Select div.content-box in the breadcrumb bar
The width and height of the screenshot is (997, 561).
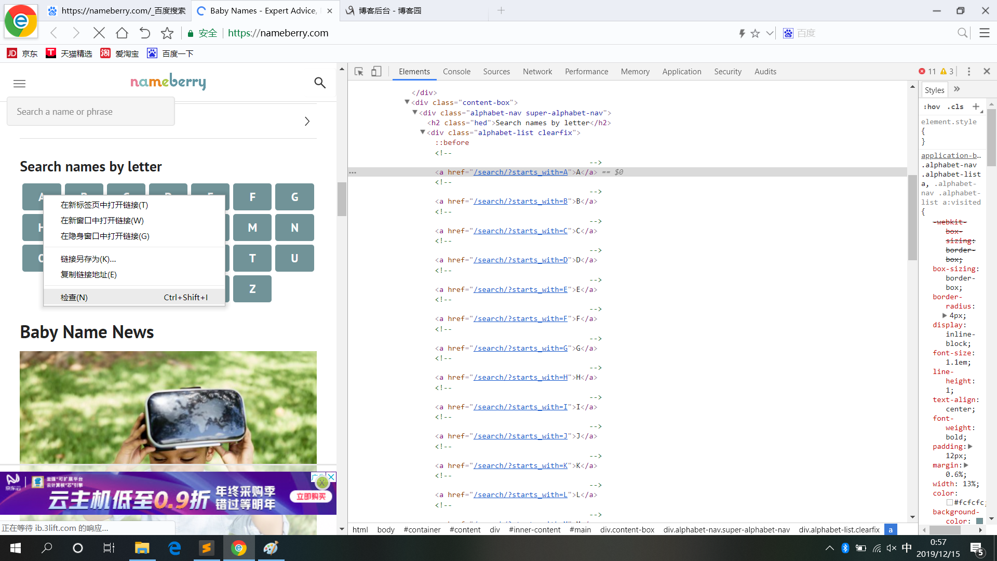(627, 530)
